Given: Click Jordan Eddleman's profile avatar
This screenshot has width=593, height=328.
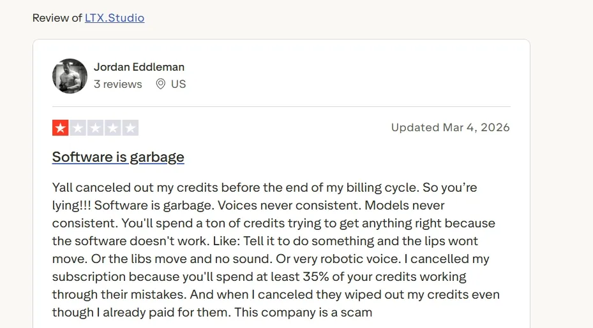Looking at the screenshot, I should 70,76.
